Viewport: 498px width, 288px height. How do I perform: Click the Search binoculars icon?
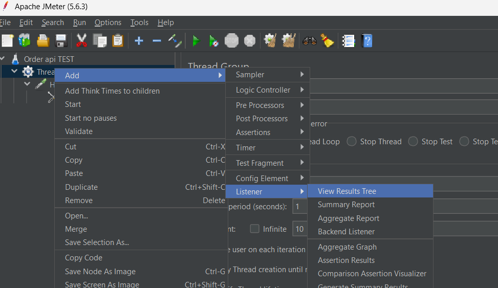(310, 40)
